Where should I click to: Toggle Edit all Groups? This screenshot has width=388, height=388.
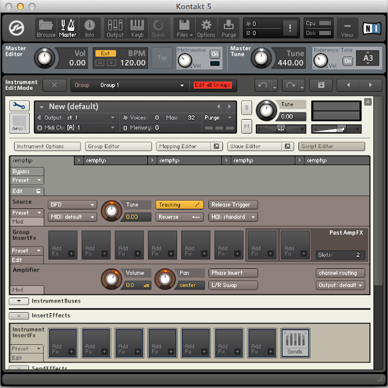tap(213, 85)
